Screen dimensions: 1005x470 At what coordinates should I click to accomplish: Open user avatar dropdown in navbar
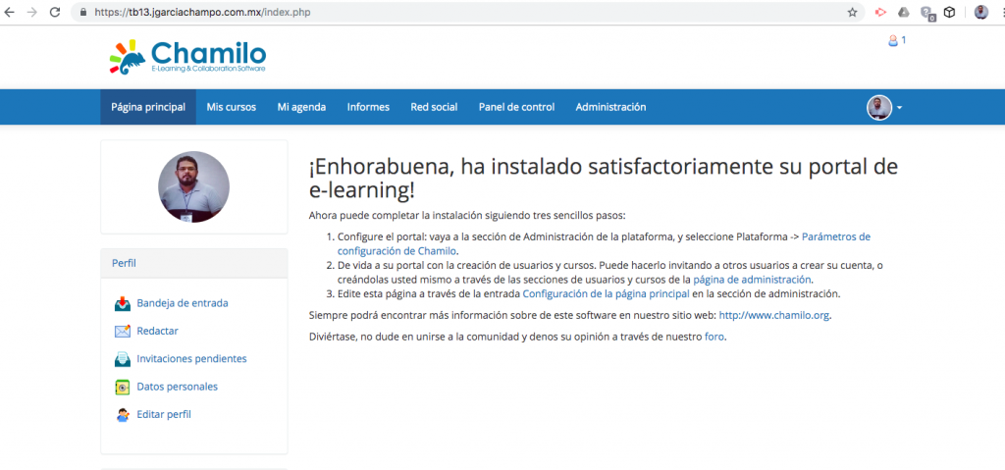tap(884, 107)
